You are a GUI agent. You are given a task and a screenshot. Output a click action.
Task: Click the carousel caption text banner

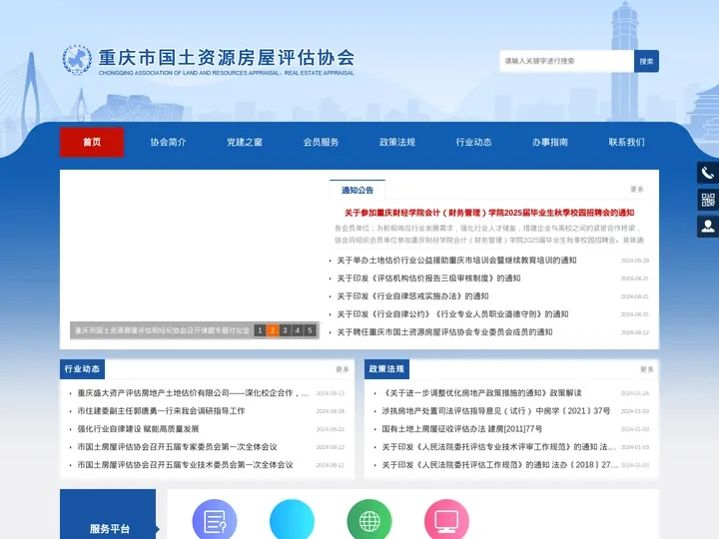[x=162, y=330]
